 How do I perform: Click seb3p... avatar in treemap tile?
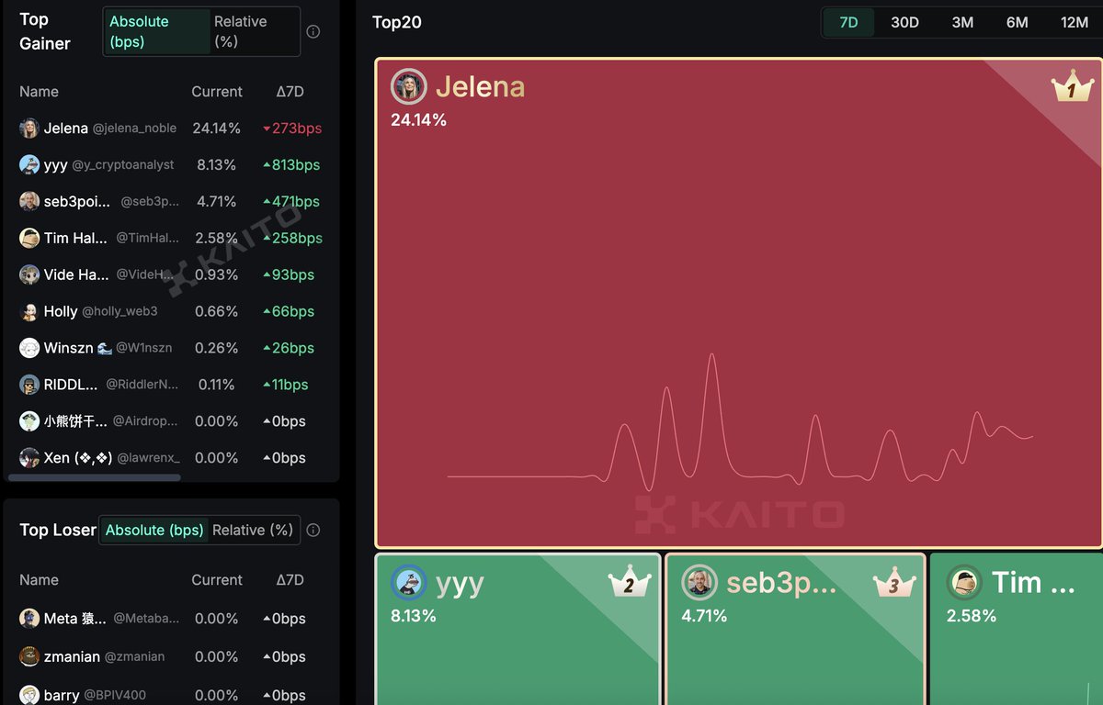click(x=699, y=583)
